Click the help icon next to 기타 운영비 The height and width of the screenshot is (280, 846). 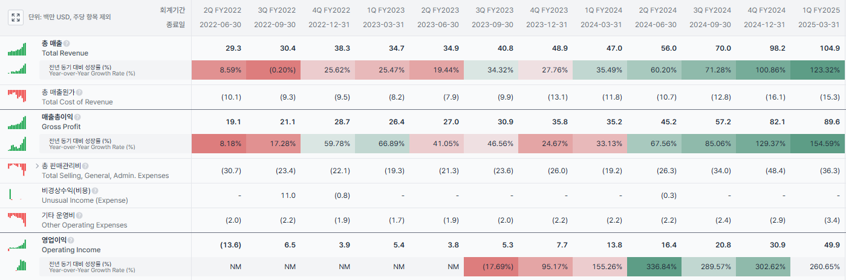click(x=79, y=215)
